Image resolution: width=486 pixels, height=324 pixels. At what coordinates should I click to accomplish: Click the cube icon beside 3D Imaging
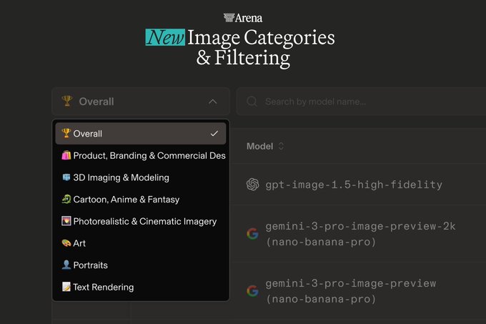[x=66, y=177]
